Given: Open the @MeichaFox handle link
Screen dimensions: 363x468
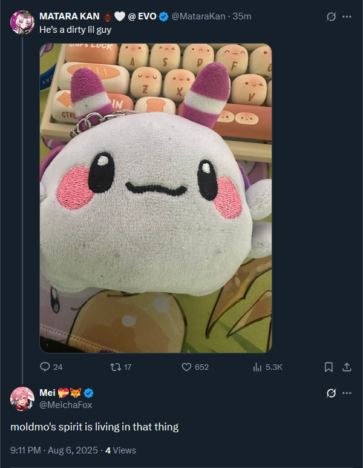Looking at the screenshot, I should click(x=66, y=405).
